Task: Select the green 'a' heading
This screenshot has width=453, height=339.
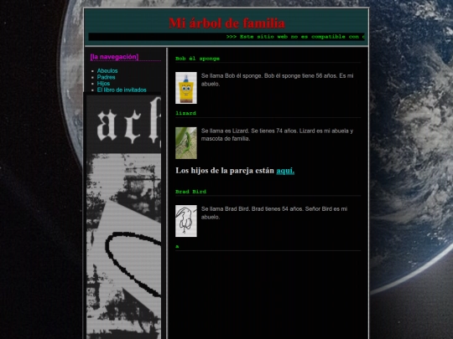Action: (x=177, y=246)
